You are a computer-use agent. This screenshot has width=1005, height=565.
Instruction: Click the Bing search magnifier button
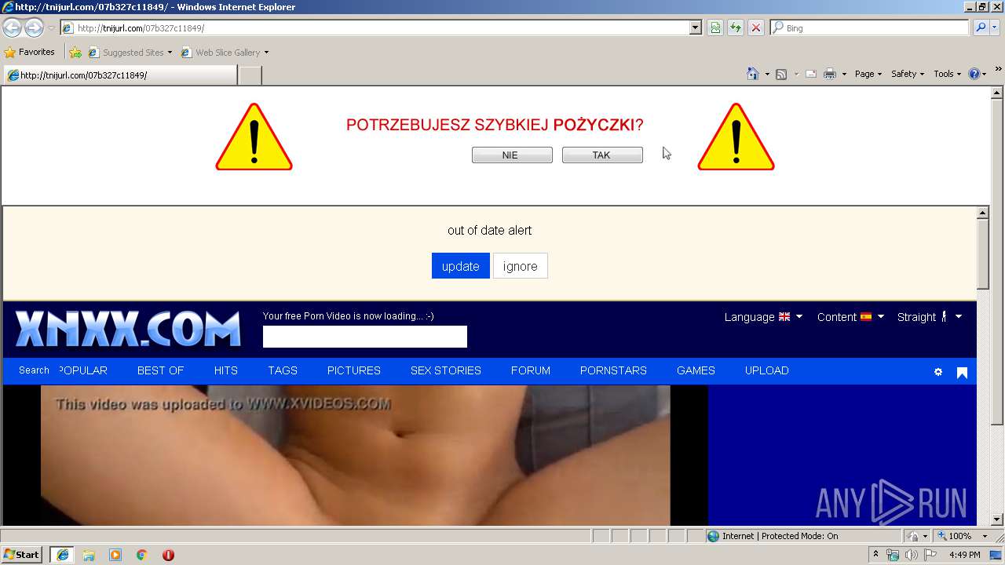point(980,27)
